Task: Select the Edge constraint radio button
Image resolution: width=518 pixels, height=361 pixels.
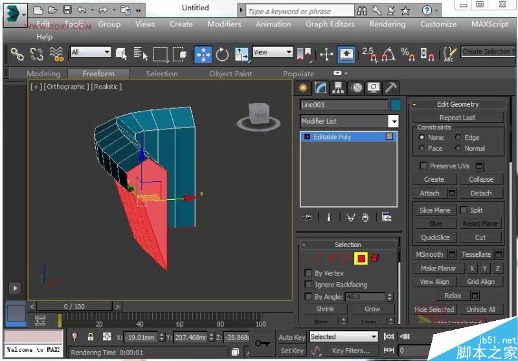Action: point(458,137)
